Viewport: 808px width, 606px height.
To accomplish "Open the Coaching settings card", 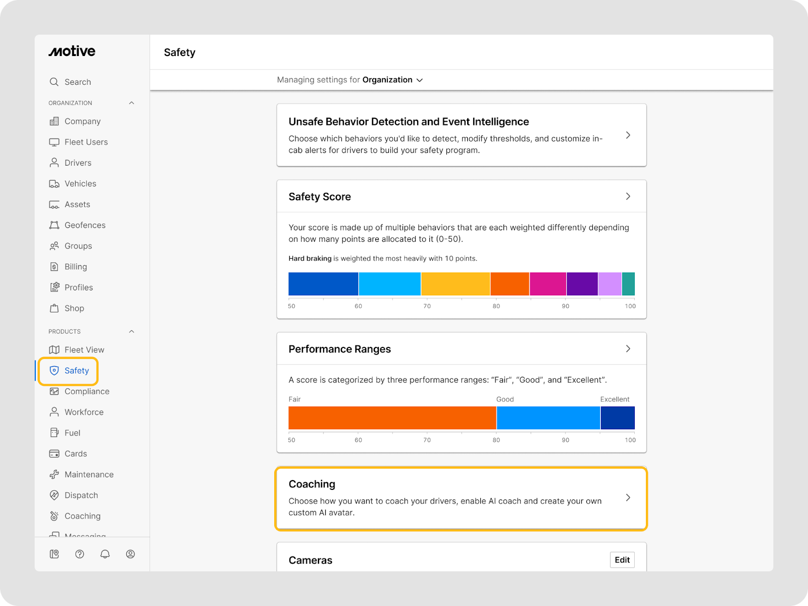I will click(x=461, y=498).
